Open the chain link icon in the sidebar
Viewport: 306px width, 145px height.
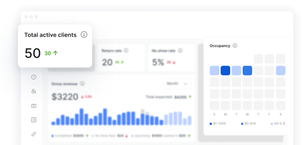click(x=34, y=134)
